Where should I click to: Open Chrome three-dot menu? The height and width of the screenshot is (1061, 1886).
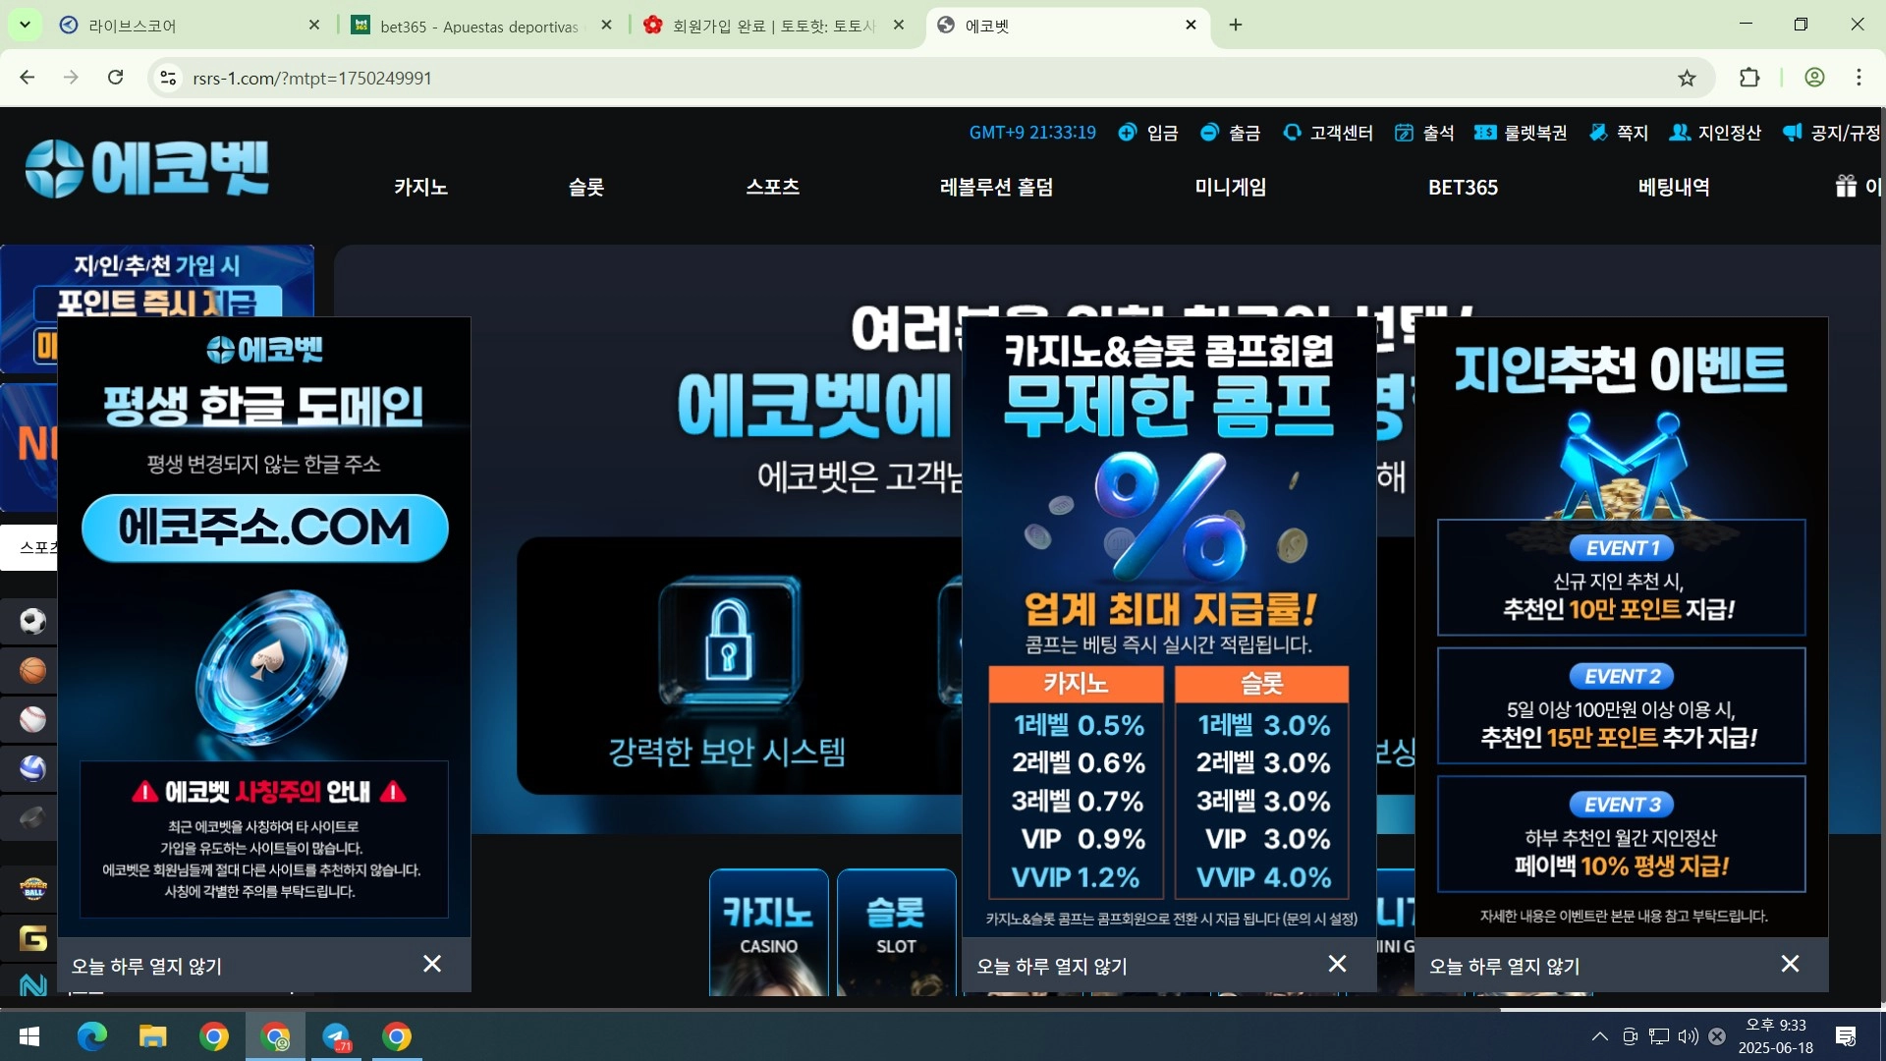(1858, 78)
